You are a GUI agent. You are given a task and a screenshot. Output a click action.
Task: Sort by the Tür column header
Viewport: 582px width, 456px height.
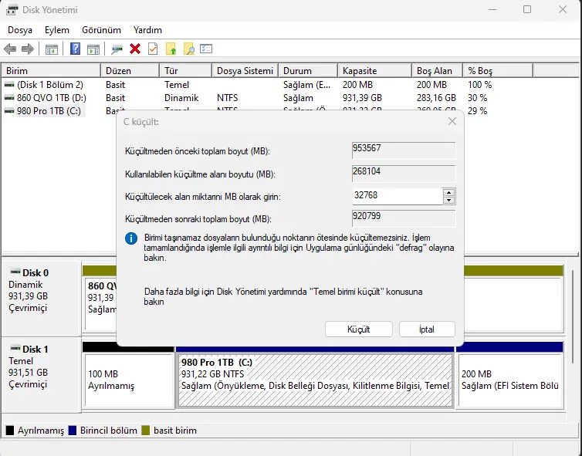pos(185,71)
